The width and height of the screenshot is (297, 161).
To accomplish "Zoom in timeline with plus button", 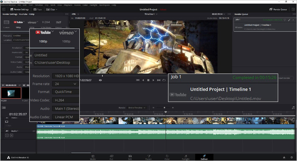I will (173, 108).
